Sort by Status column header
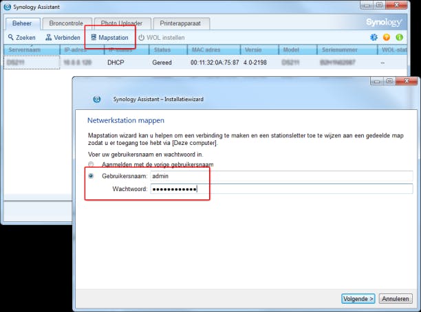The image size is (421, 312). [168, 50]
